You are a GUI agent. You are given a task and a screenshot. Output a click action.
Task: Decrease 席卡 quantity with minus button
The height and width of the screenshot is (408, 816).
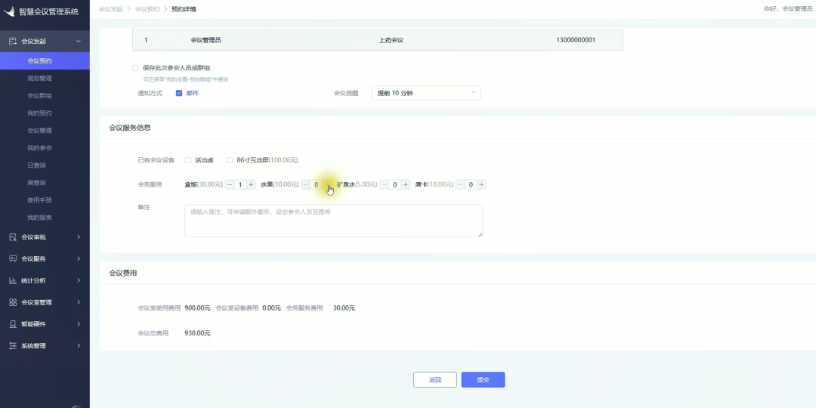coord(460,185)
